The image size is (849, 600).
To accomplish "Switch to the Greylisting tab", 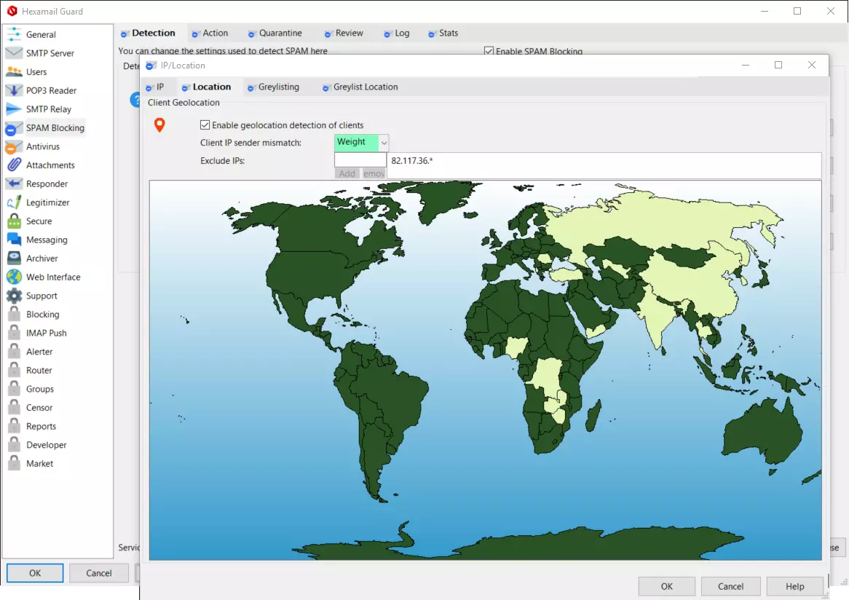I will coord(278,87).
